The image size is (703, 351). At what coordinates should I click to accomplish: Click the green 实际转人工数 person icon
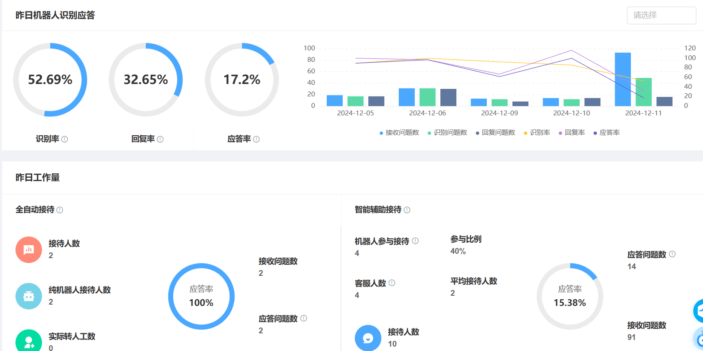[29, 341]
